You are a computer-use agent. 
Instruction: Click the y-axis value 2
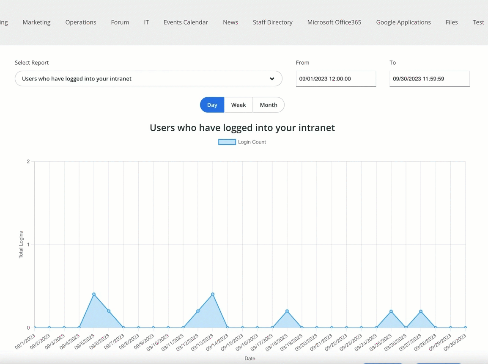28,161
